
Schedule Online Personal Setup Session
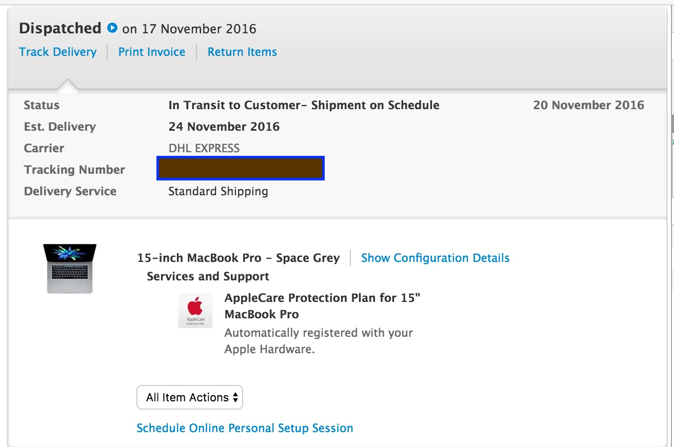click(x=245, y=428)
